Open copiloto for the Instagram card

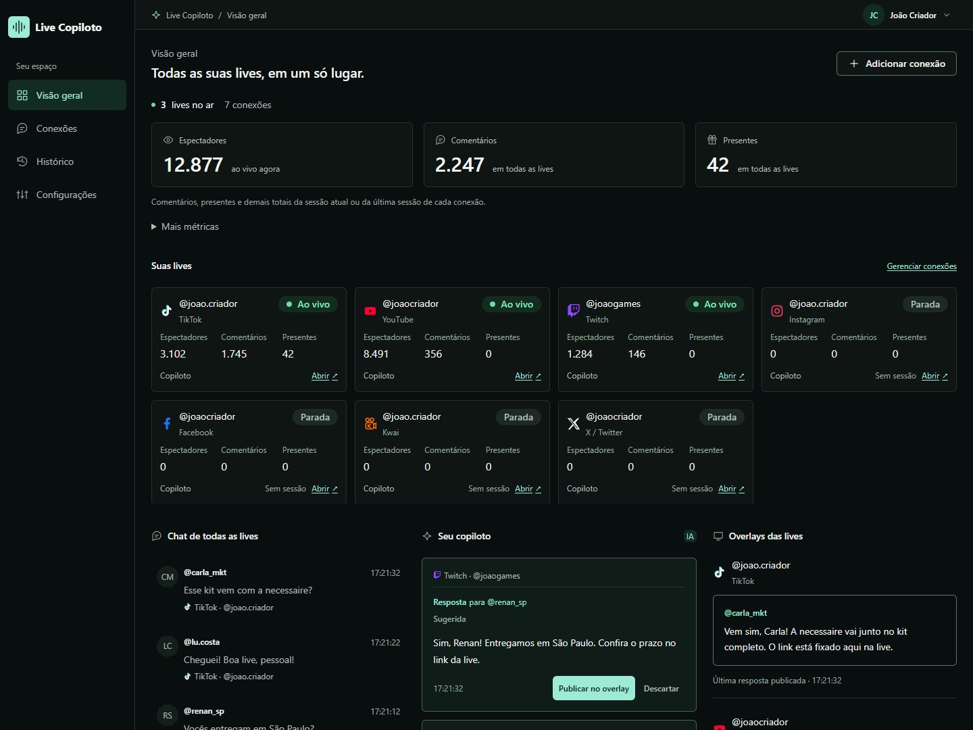pos(934,376)
